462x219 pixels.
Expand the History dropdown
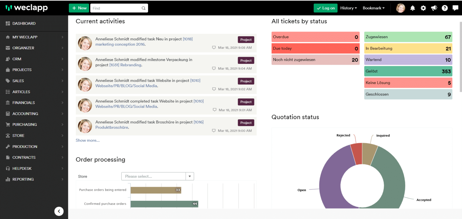[x=349, y=8]
